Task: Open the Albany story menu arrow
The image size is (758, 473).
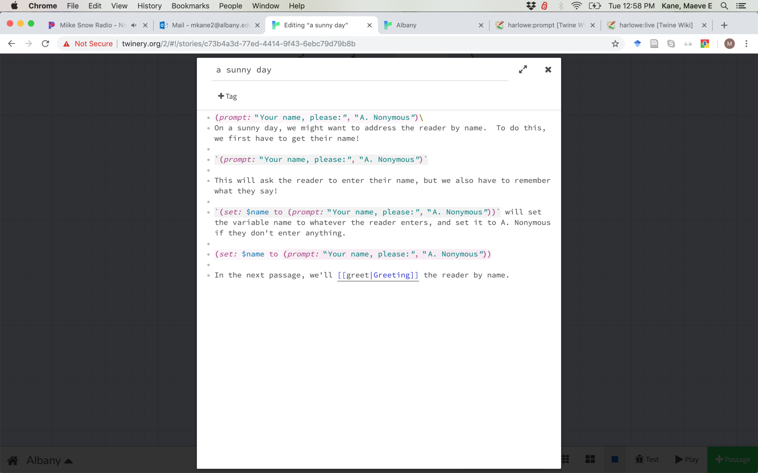Action: coord(69,461)
